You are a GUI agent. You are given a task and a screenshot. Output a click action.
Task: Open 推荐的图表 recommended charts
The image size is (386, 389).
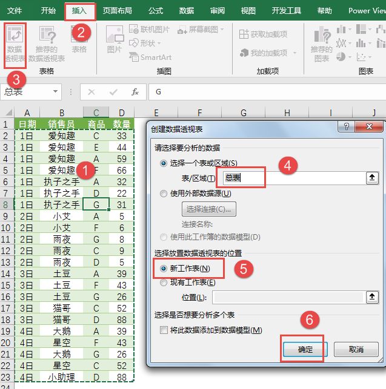click(x=321, y=44)
